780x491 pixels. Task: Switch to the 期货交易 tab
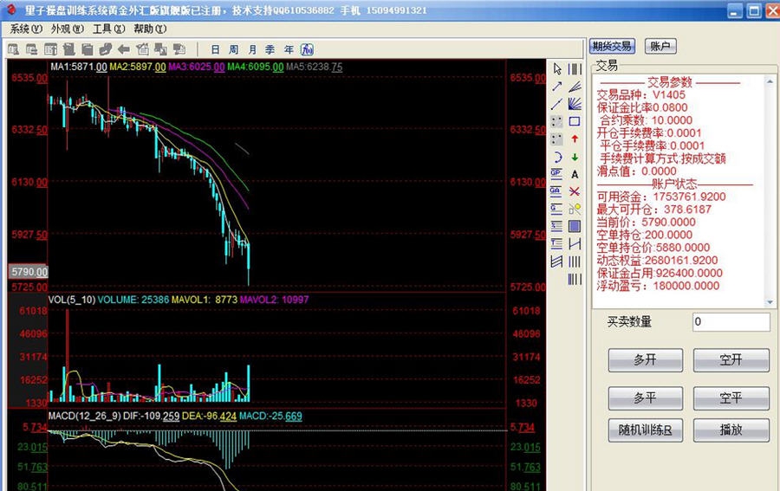pos(611,46)
